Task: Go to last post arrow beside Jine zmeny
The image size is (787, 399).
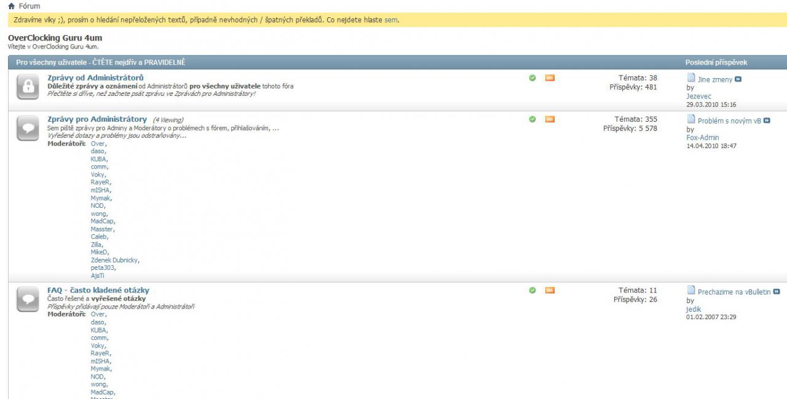Action: click(x=738, y=79)
